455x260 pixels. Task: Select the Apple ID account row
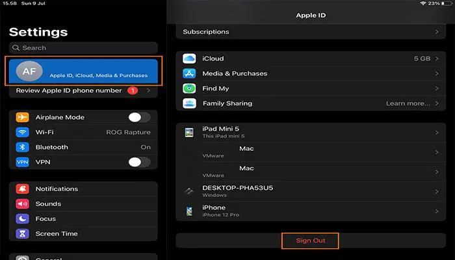[83, 71]
